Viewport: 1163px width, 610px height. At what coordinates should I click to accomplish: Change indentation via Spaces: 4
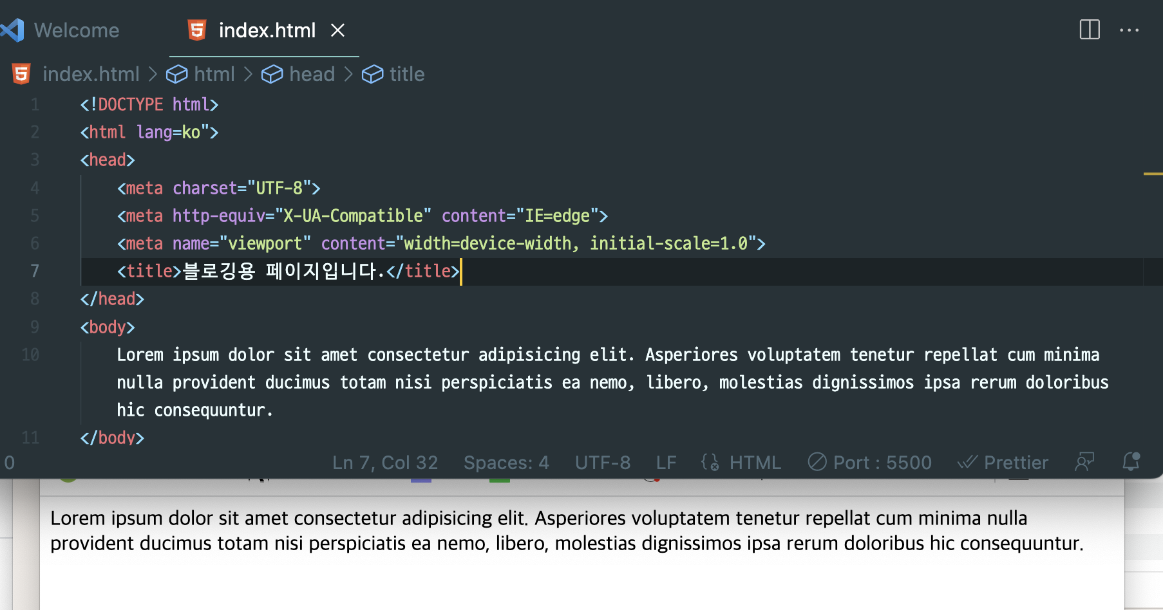(506, 463)
